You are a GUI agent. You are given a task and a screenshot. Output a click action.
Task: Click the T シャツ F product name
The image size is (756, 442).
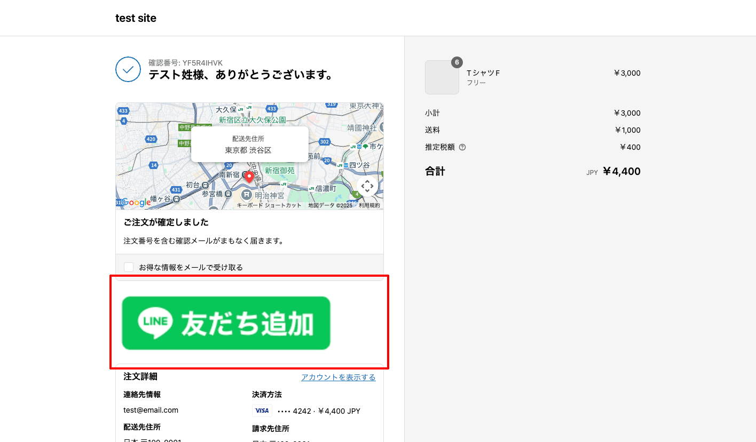pos(483,73)
